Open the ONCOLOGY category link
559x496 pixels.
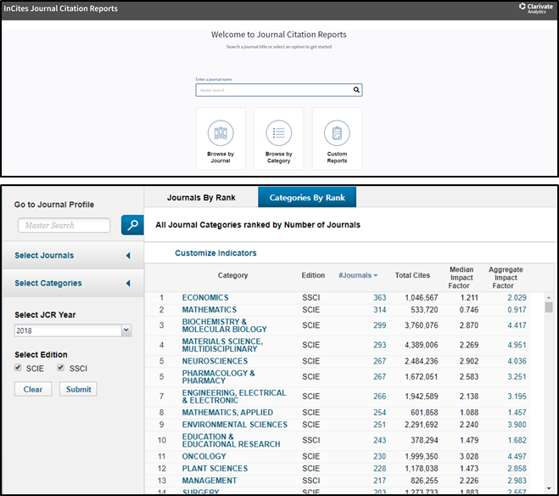point(204,456)
